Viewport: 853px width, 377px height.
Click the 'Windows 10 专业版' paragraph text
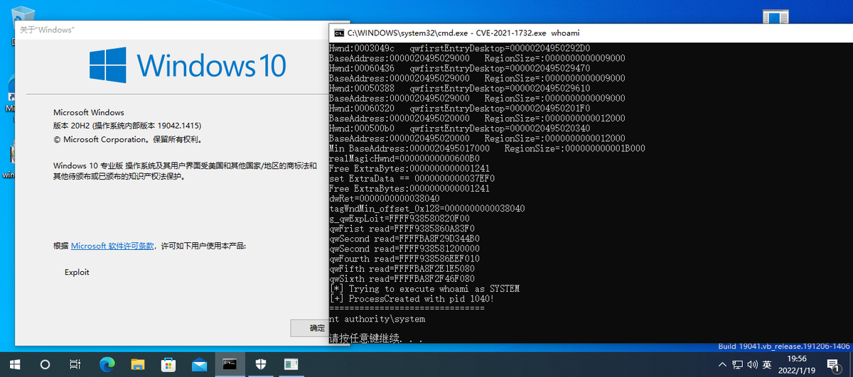click(x=185, y=171)
